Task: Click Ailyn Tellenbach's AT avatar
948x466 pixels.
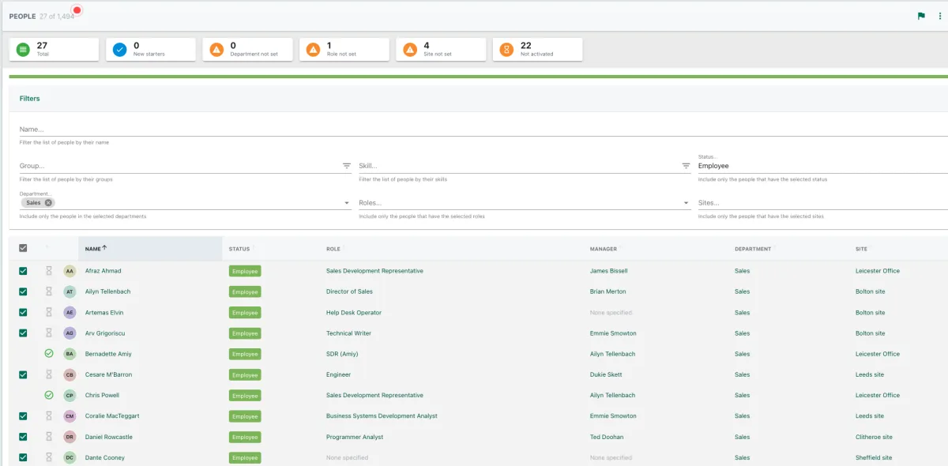Action: point(70,291)
